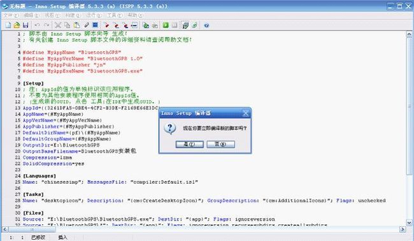Click the dotted-border icon right of Pause
This screenshot has width=414, height=241.
coord(185,26)
